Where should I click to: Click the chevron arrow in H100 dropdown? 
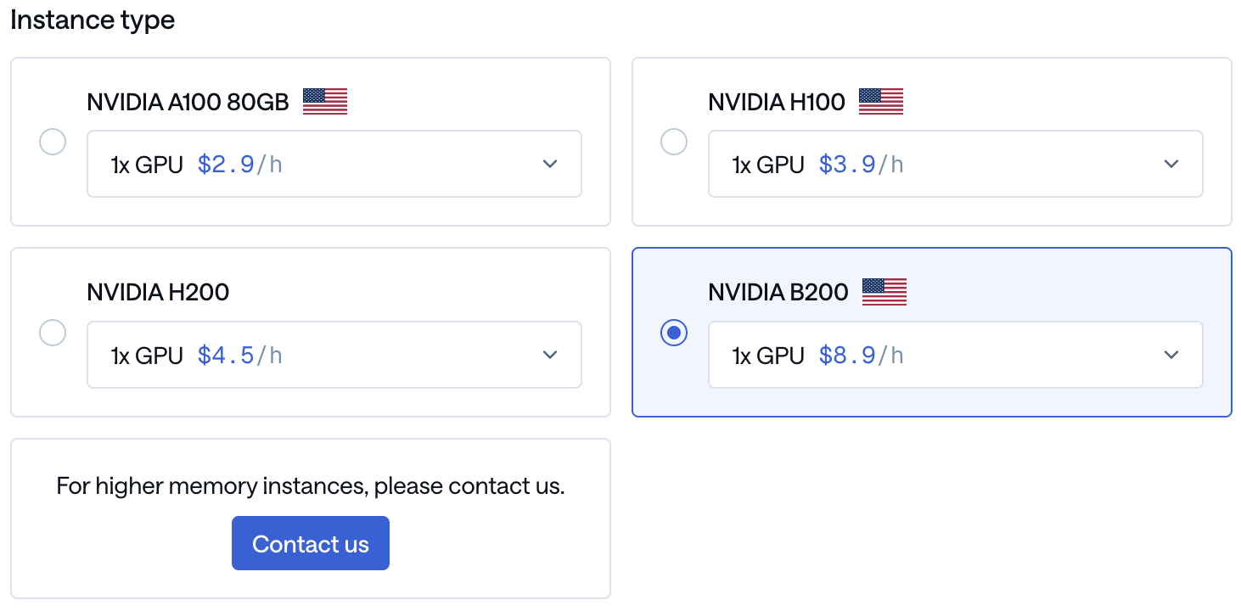(1171, 164)
